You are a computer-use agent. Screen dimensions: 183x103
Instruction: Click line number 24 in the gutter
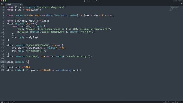[3, 70]
